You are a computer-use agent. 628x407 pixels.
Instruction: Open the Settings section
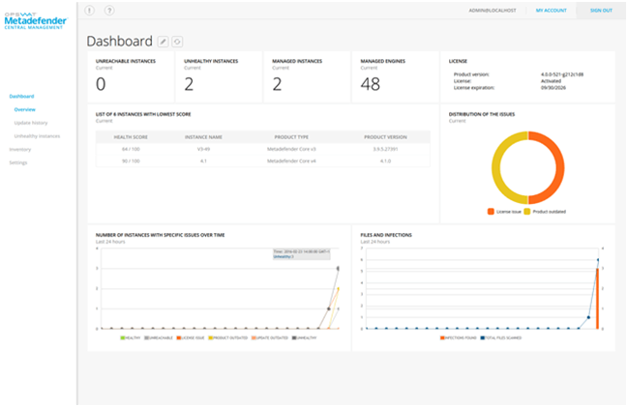(x=18, y=162)
